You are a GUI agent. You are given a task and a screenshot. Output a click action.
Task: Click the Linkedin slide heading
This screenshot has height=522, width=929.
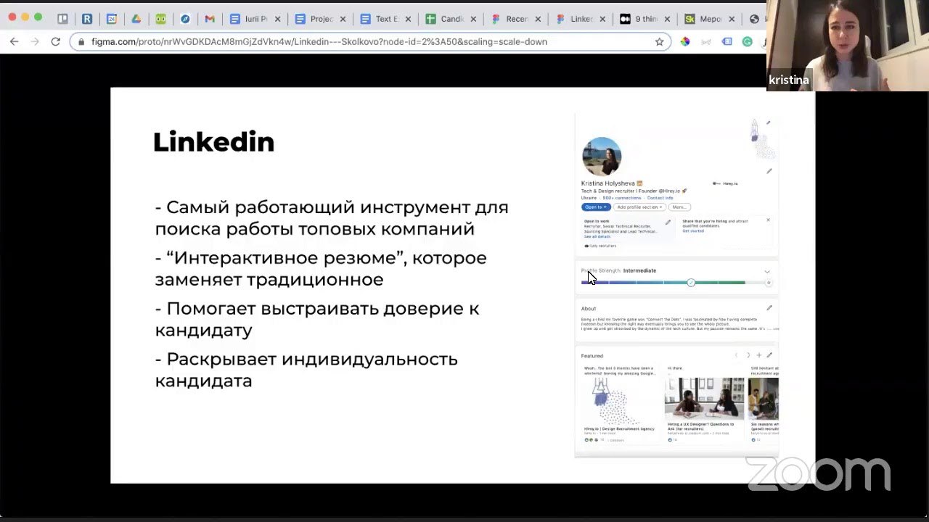click(213, 142)
